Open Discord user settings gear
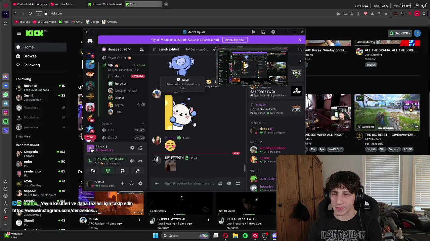 (140, 183)
